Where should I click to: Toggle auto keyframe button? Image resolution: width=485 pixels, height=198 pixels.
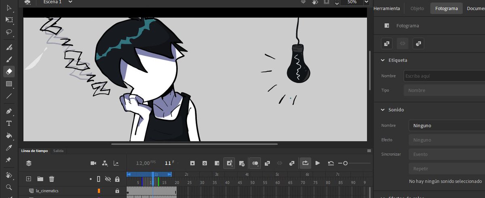[229, 163]
